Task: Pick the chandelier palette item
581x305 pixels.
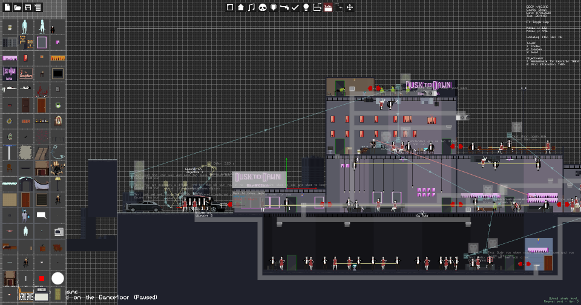Action: pyautogui.click(x=58, y=169)
